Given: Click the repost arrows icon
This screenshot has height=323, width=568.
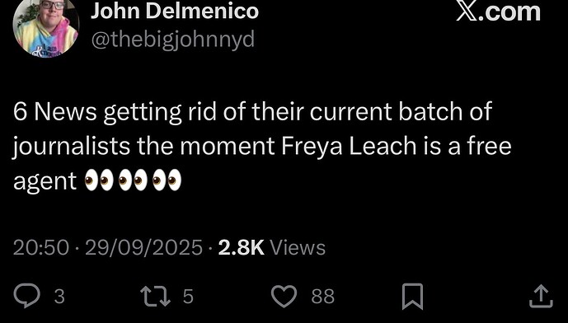Looking at the screenshot, I should [x=156, y=296].
